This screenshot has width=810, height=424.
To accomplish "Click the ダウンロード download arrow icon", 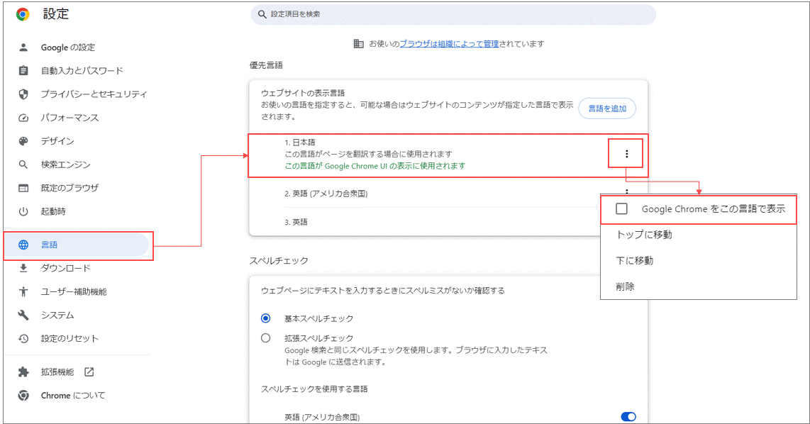I will pos(23,268).
